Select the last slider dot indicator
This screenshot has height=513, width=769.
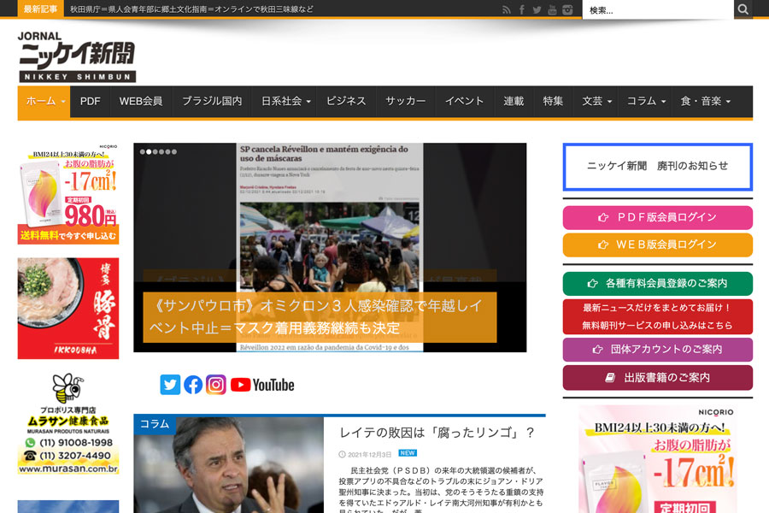coord(174,151)
